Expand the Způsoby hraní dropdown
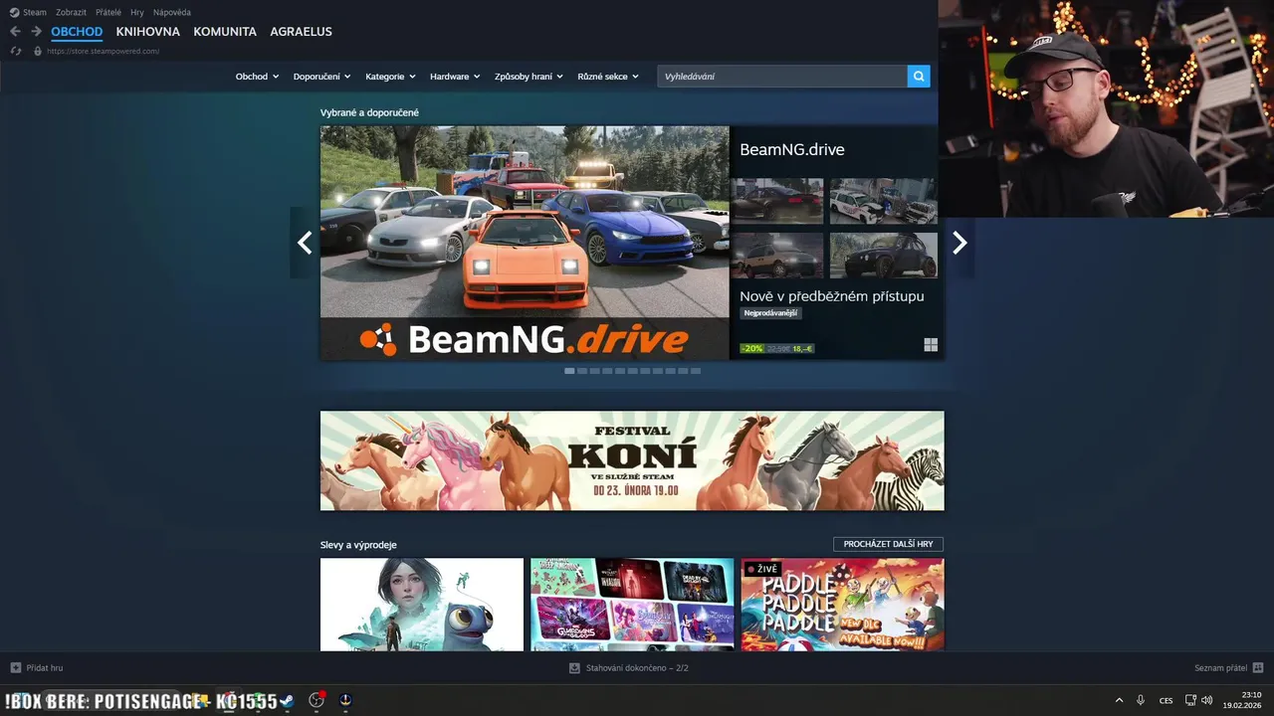Viewport: 1274px width, 716px height. coord(529,77)
